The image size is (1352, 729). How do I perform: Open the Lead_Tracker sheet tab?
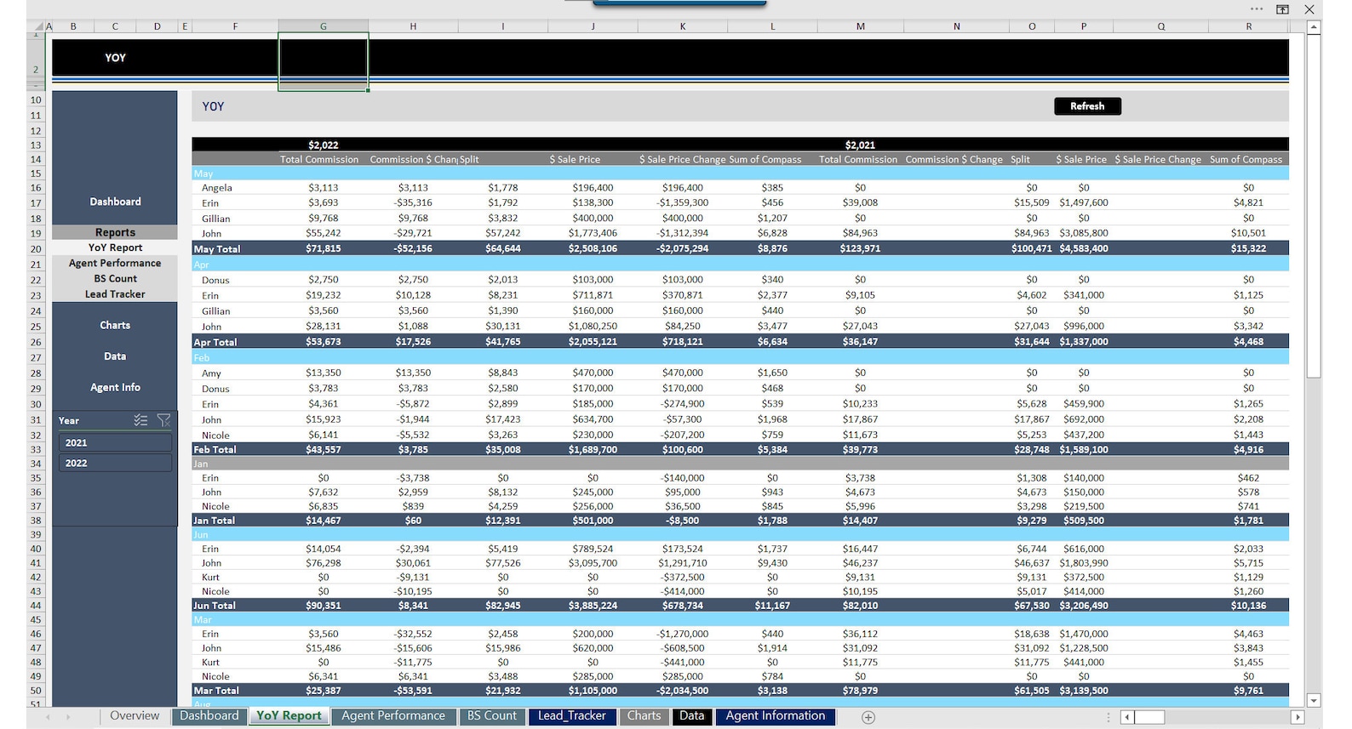pos(571,716)
